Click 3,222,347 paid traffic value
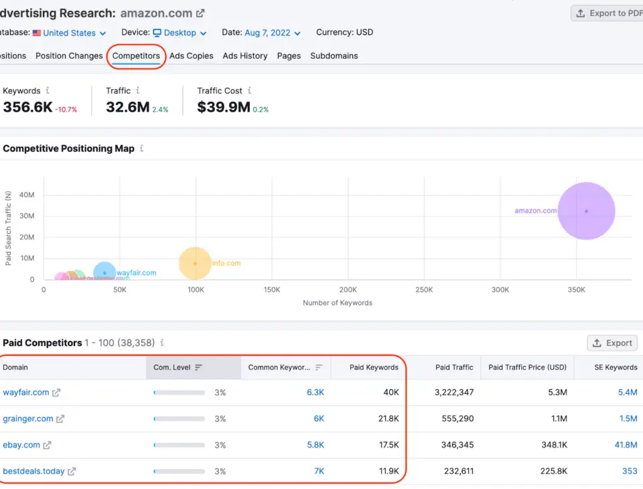 tap(454, 393)
